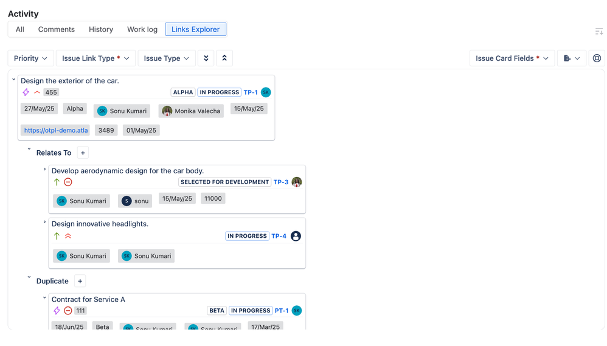The height and width of the screenshot is (346, 607).
Task: Select the Links Explorer tab
Action: [x=195, y=29]
